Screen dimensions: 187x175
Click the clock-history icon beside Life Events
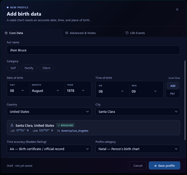[x=127, y=33]
